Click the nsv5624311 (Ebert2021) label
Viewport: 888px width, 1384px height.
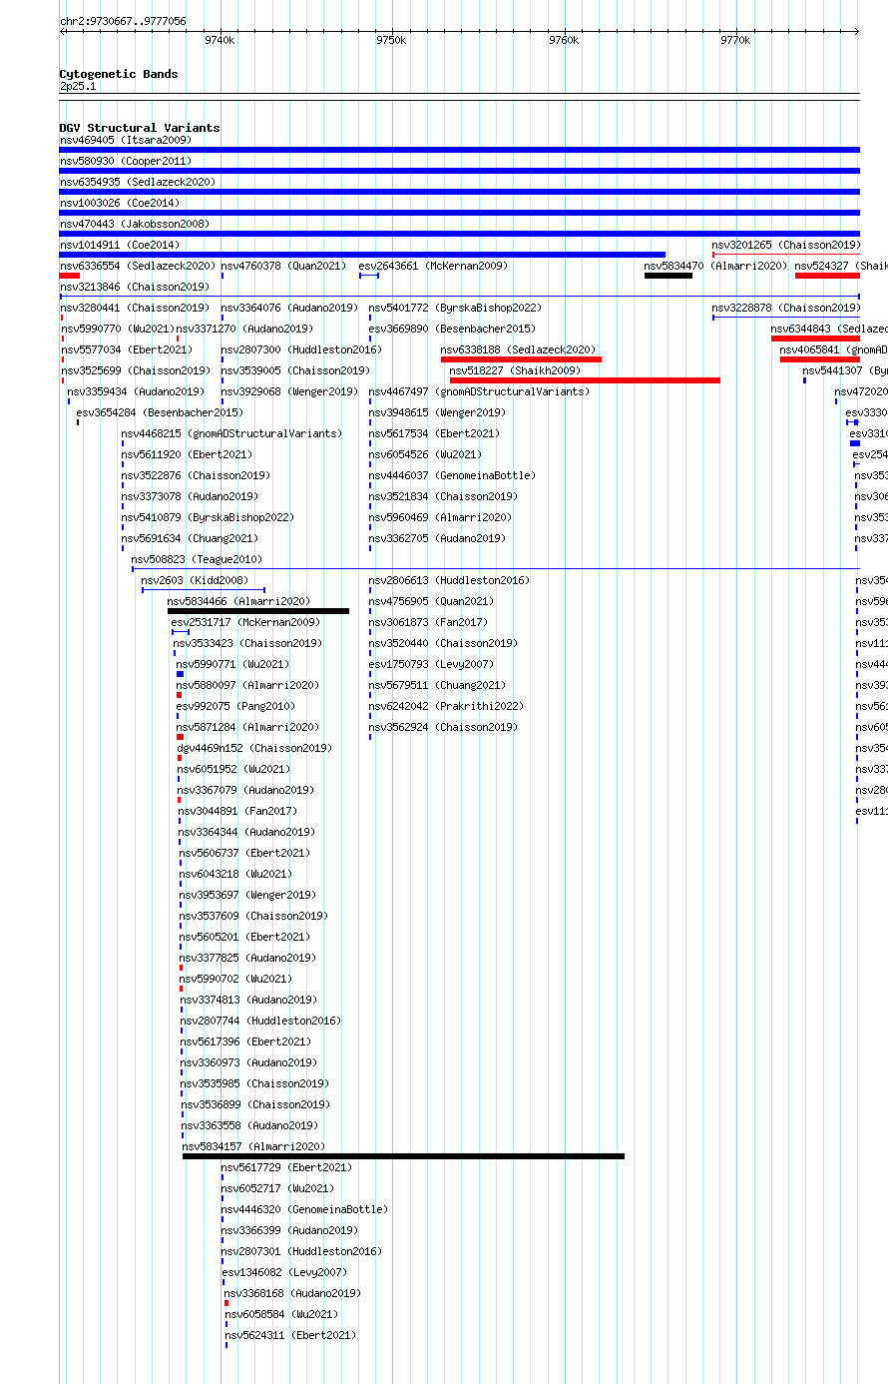291,1335
